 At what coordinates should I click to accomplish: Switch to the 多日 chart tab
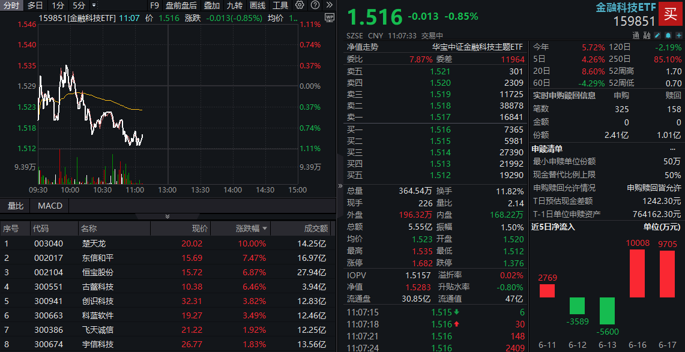pyautogui.click(x=34, y=5)
